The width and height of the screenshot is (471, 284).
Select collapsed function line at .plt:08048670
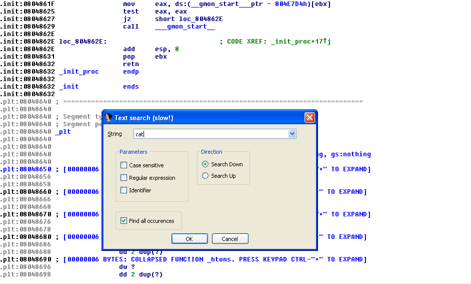(x=80, y=214)
